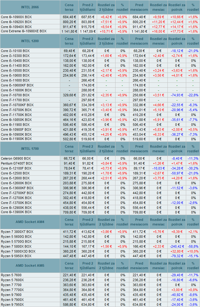Viewport: 200px width, 307px height.
Task: Click the +17,73 € half-year difference cell
Action: tap(177, 31)
